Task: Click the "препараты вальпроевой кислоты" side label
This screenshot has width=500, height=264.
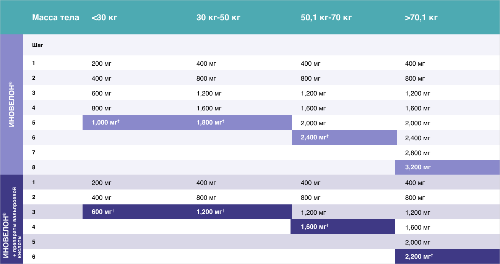Action: [17, 222]
